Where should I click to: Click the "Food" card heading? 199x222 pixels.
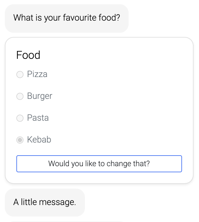coord(28,55)
